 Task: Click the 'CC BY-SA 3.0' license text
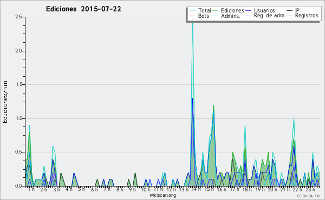[x=308, y=196]
